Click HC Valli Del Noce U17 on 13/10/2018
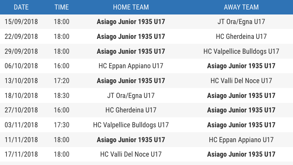Screen dimensions: 293x165 pyautogui.click(x=241, y=81)
